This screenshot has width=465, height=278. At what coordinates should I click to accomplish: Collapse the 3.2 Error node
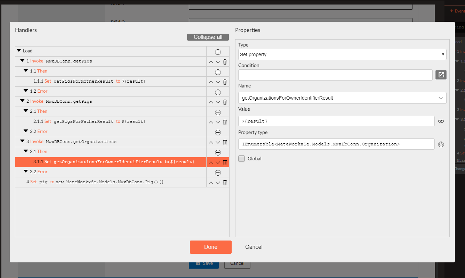coord(26,171)
